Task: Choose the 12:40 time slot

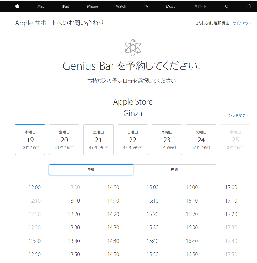Action: pos(35,241)
